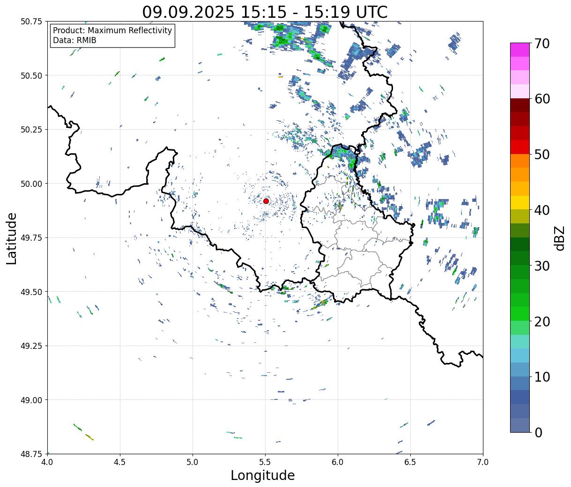Click the orange swatch just below 50 dBZ

tap(520, 161)
